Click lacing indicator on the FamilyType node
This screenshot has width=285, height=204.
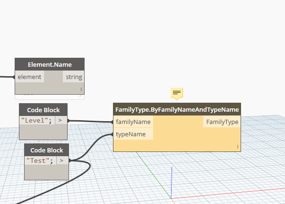[x=237, y=147]
